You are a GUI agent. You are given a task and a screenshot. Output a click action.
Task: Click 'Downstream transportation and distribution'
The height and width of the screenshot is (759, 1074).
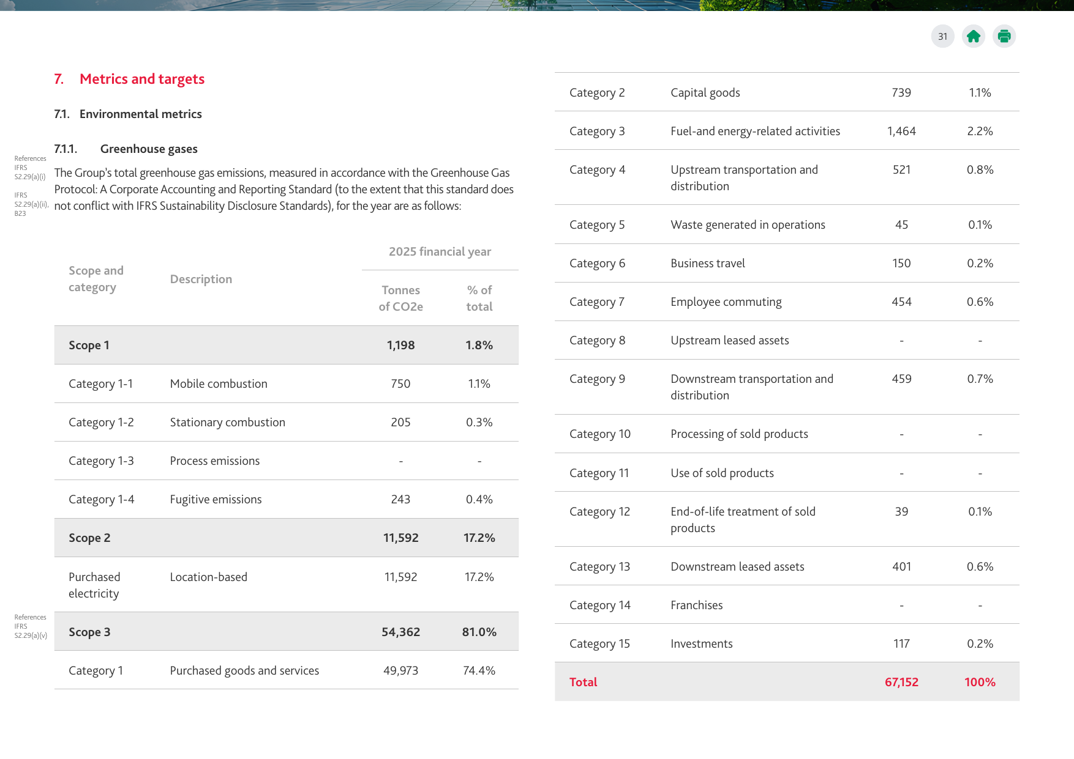point(752,387)
